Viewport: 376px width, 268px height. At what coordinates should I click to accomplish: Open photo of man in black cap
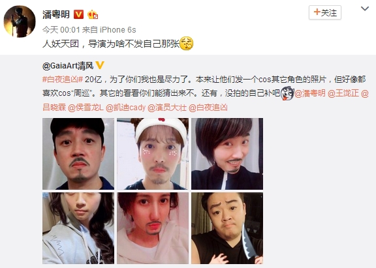pyautogui.click(x=78, y=154)
